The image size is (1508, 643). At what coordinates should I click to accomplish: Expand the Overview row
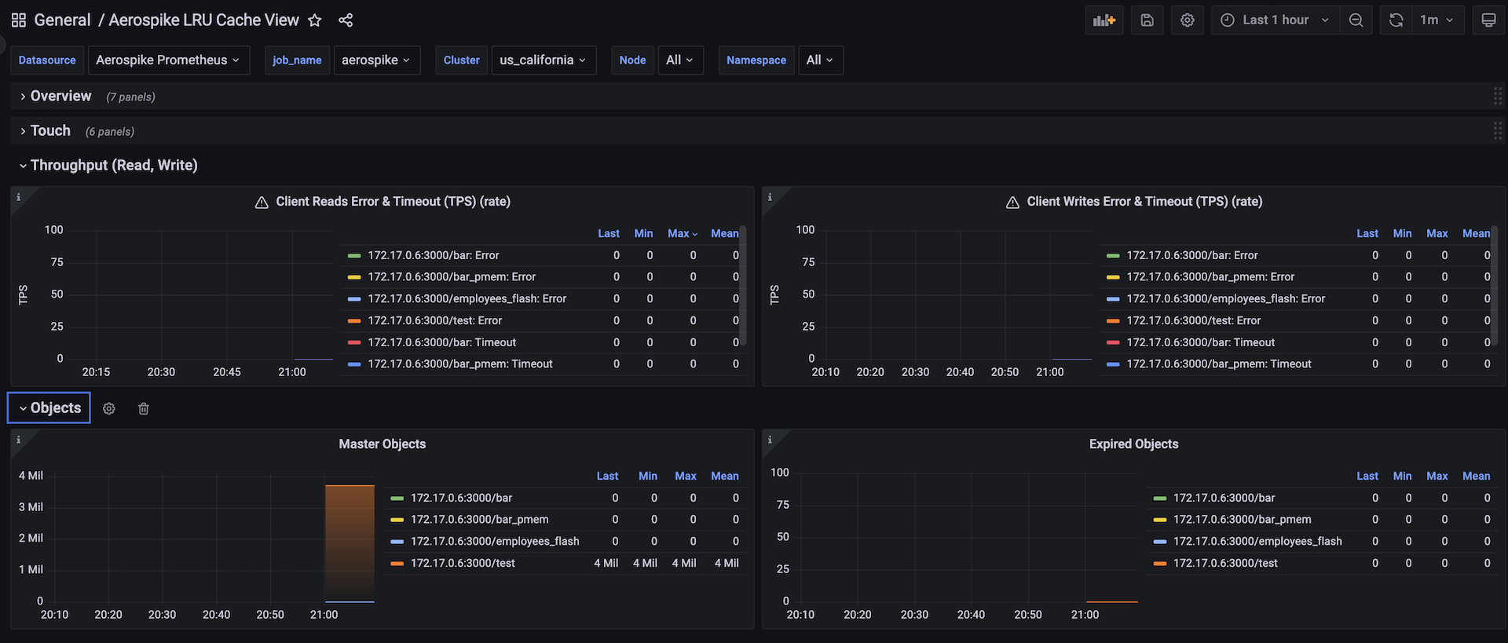pos(60,97)
